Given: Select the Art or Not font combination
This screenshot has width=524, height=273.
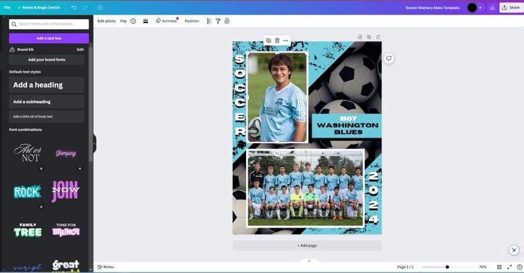Looking at the screenshot, I should [x=28, y=153].
